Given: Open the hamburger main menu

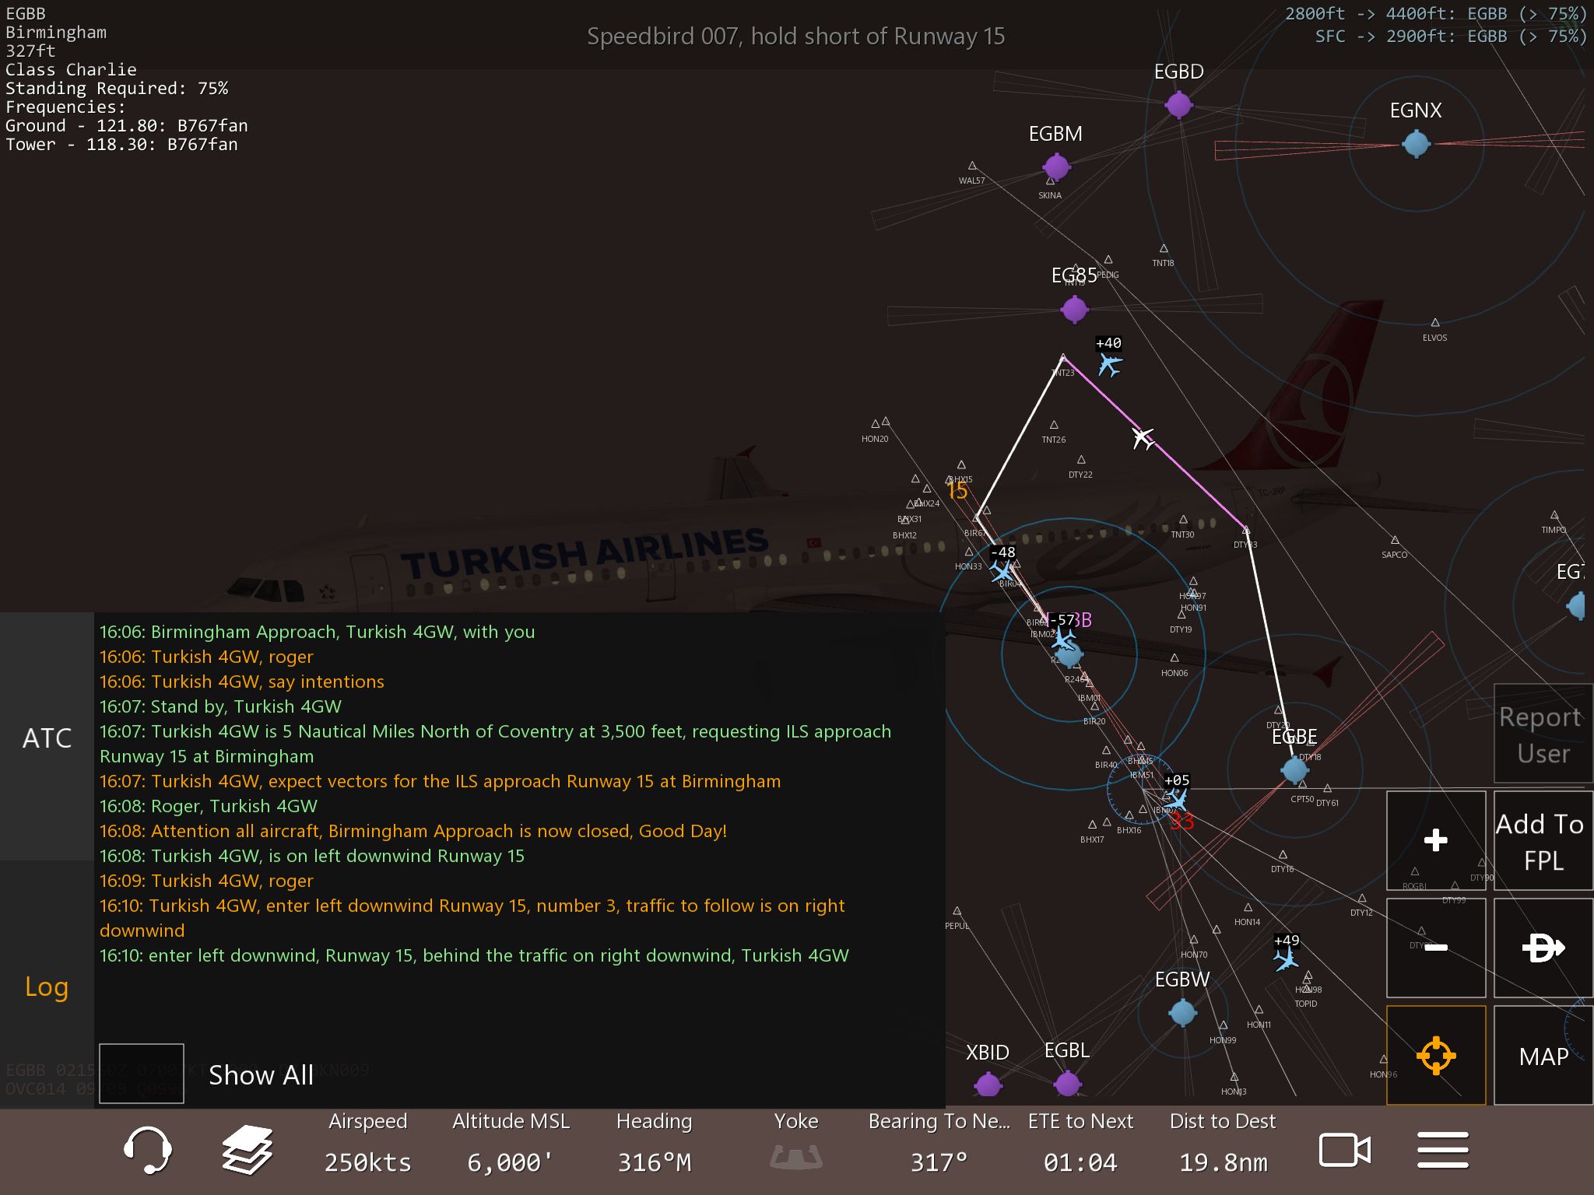Looking at the screenshot, I should (1442, 1150).
